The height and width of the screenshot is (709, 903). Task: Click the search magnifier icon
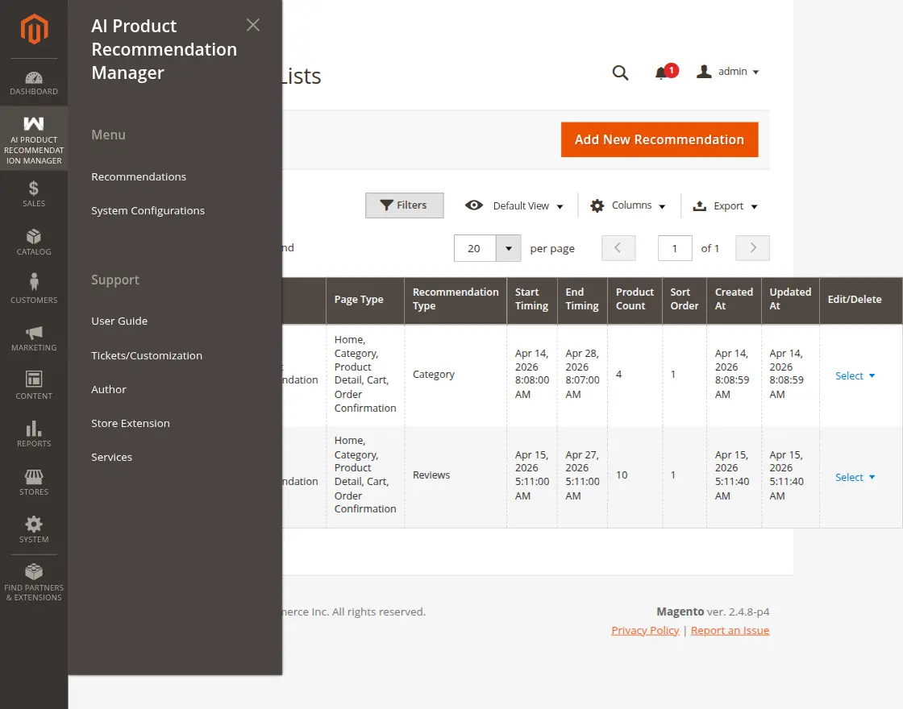point(620,73)
